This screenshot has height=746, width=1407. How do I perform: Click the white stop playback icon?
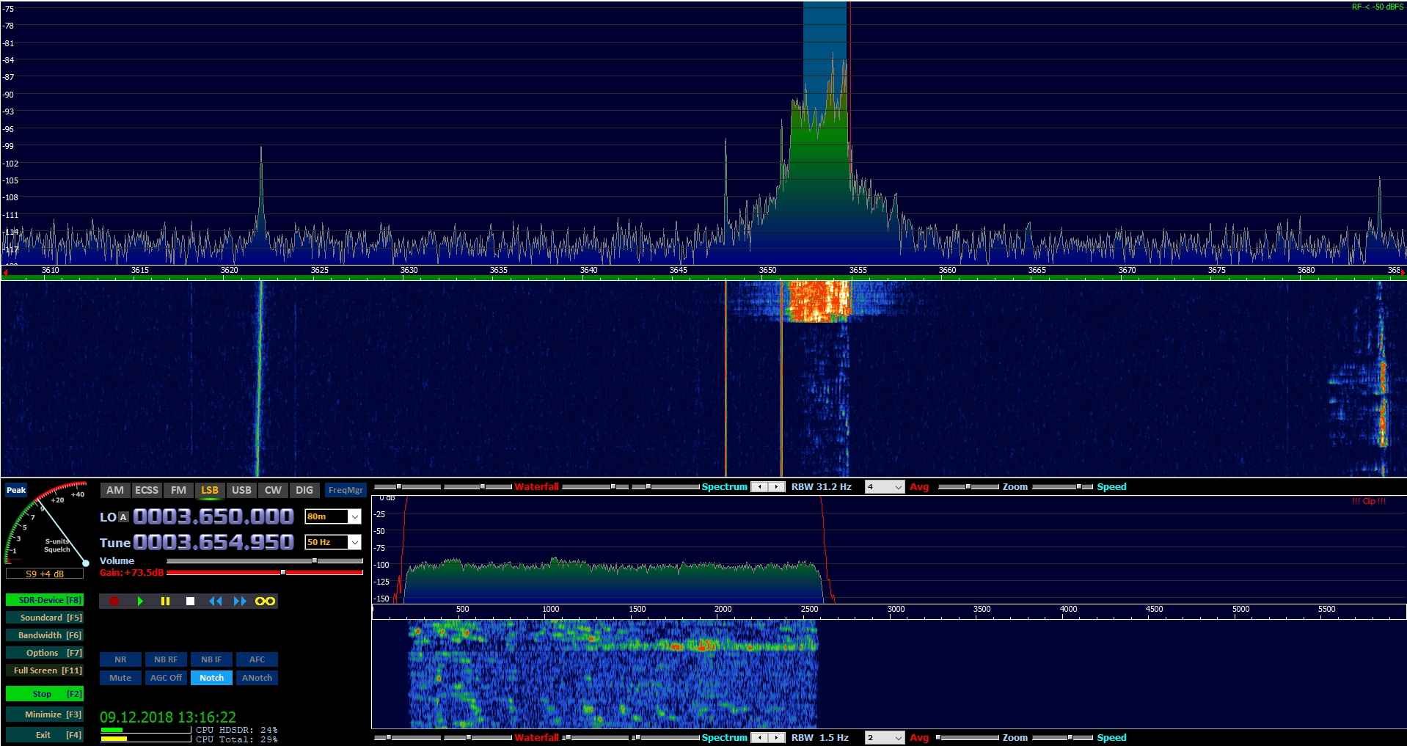190,601
